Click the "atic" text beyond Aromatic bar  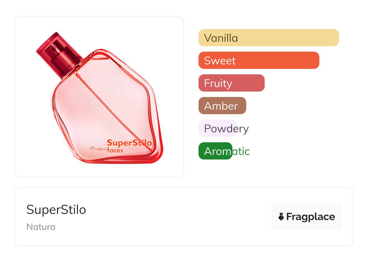(241, 151)
